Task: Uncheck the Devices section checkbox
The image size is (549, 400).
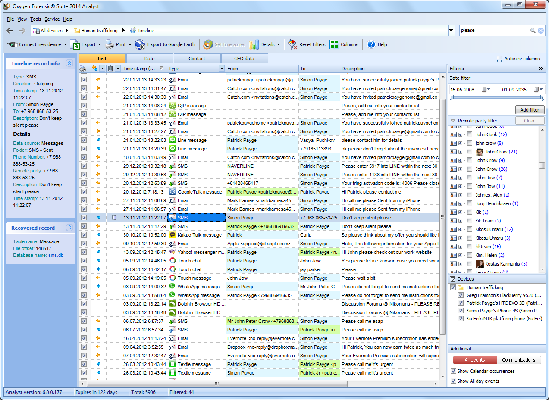Action: (x=453, y=279)
